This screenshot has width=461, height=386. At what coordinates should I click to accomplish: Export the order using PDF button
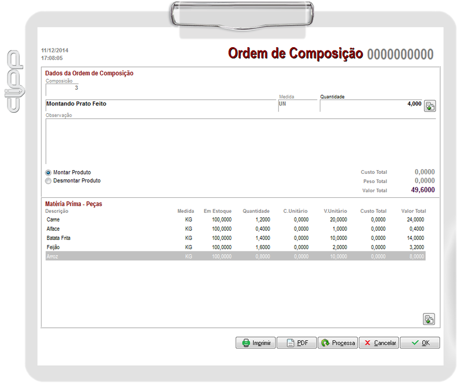tap(297, 343)
